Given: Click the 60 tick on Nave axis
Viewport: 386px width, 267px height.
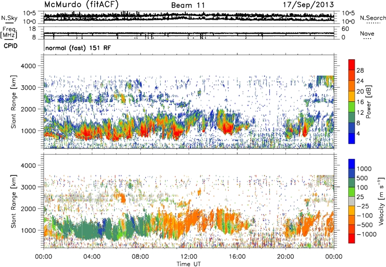Looking at the screenshot, I should 345,29.
